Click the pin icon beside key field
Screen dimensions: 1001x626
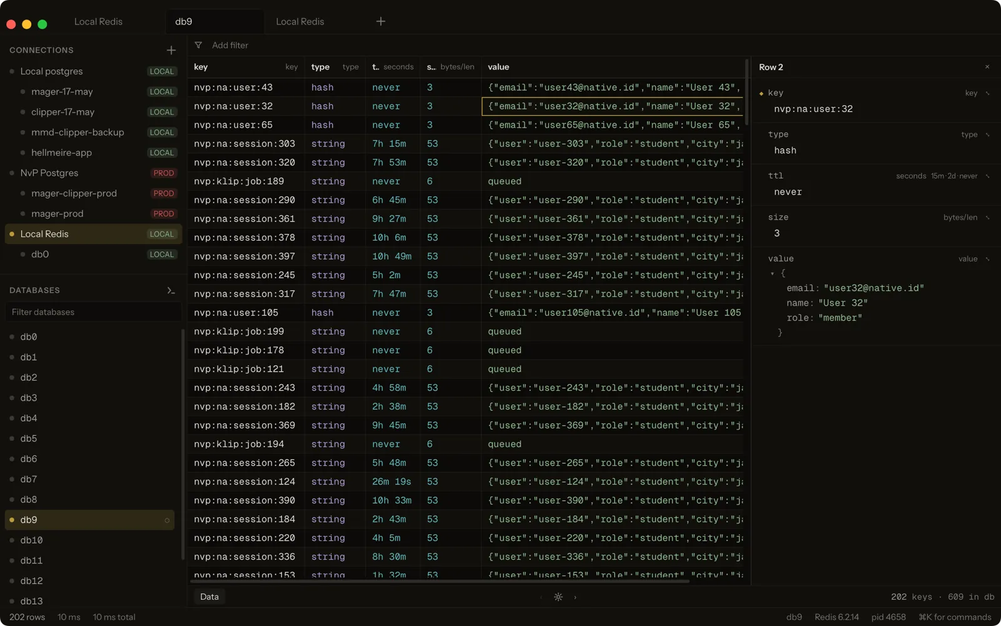pyautogui.click(x=988, y=93)
